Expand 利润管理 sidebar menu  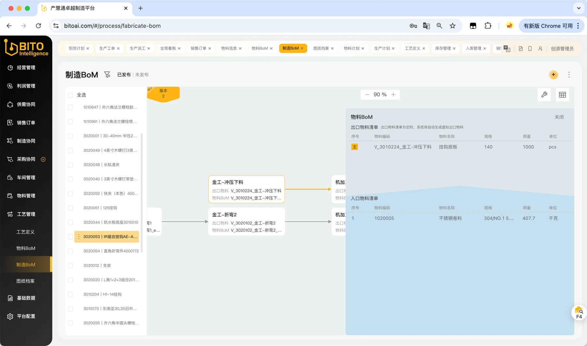point(26,86)
